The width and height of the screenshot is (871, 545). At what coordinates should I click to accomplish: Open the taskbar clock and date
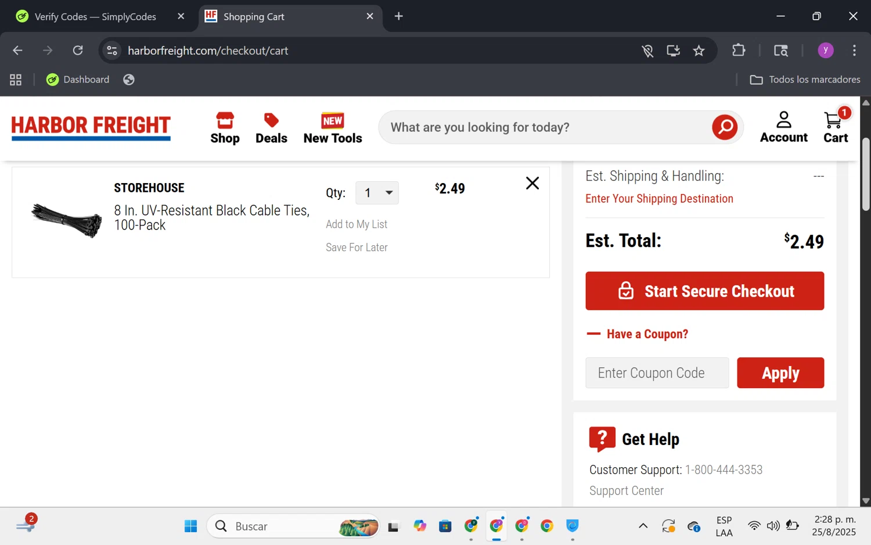point(834,526)
